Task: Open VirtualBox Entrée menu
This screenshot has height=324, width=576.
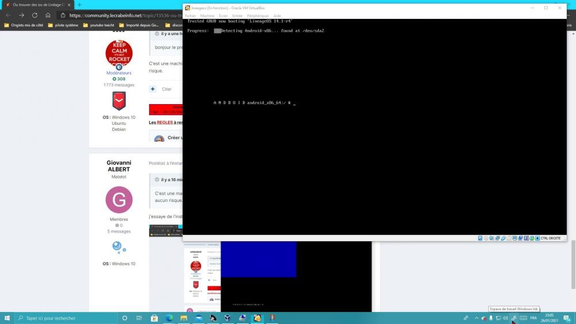Action: coord(237,16)
